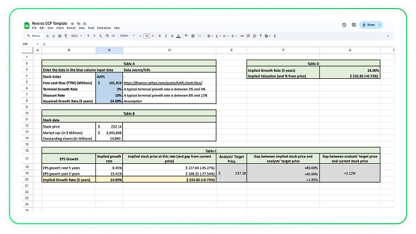The image size is (416, 234).
Task: Toggle italic formatting
Action: (166, 36)
